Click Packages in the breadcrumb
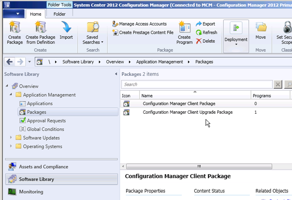The width and height of the screenshot is (292, 200). 204,62
